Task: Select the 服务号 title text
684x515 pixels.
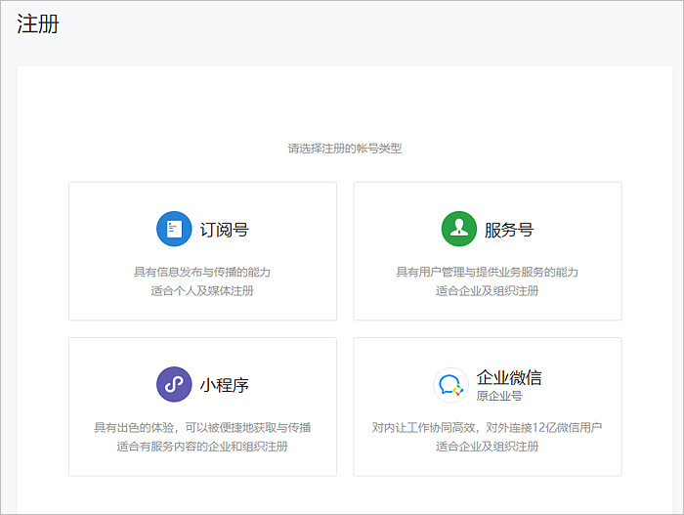Action: click(x=509, y=231)
